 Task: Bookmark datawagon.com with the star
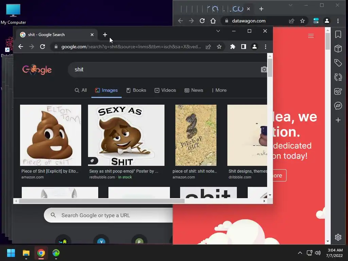(302, 21)
